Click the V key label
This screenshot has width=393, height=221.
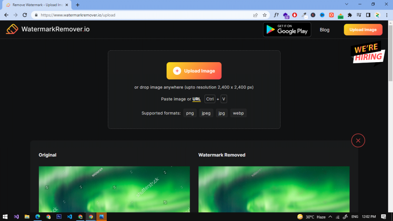tap(224, 99)
